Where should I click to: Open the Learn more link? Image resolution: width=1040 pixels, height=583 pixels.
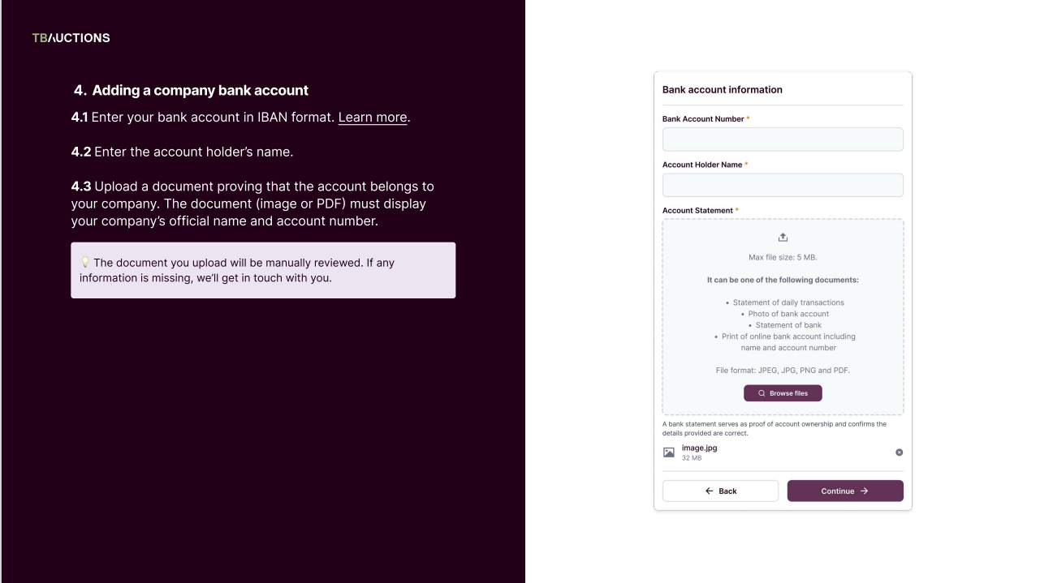(x=373, y=118)
